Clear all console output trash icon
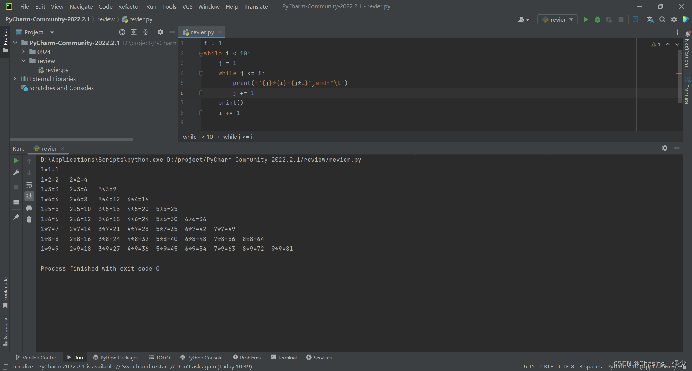 29,219
